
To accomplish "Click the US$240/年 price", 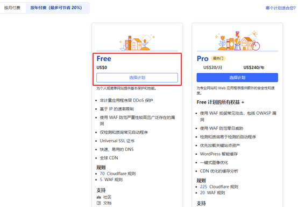I will [254, 67].
